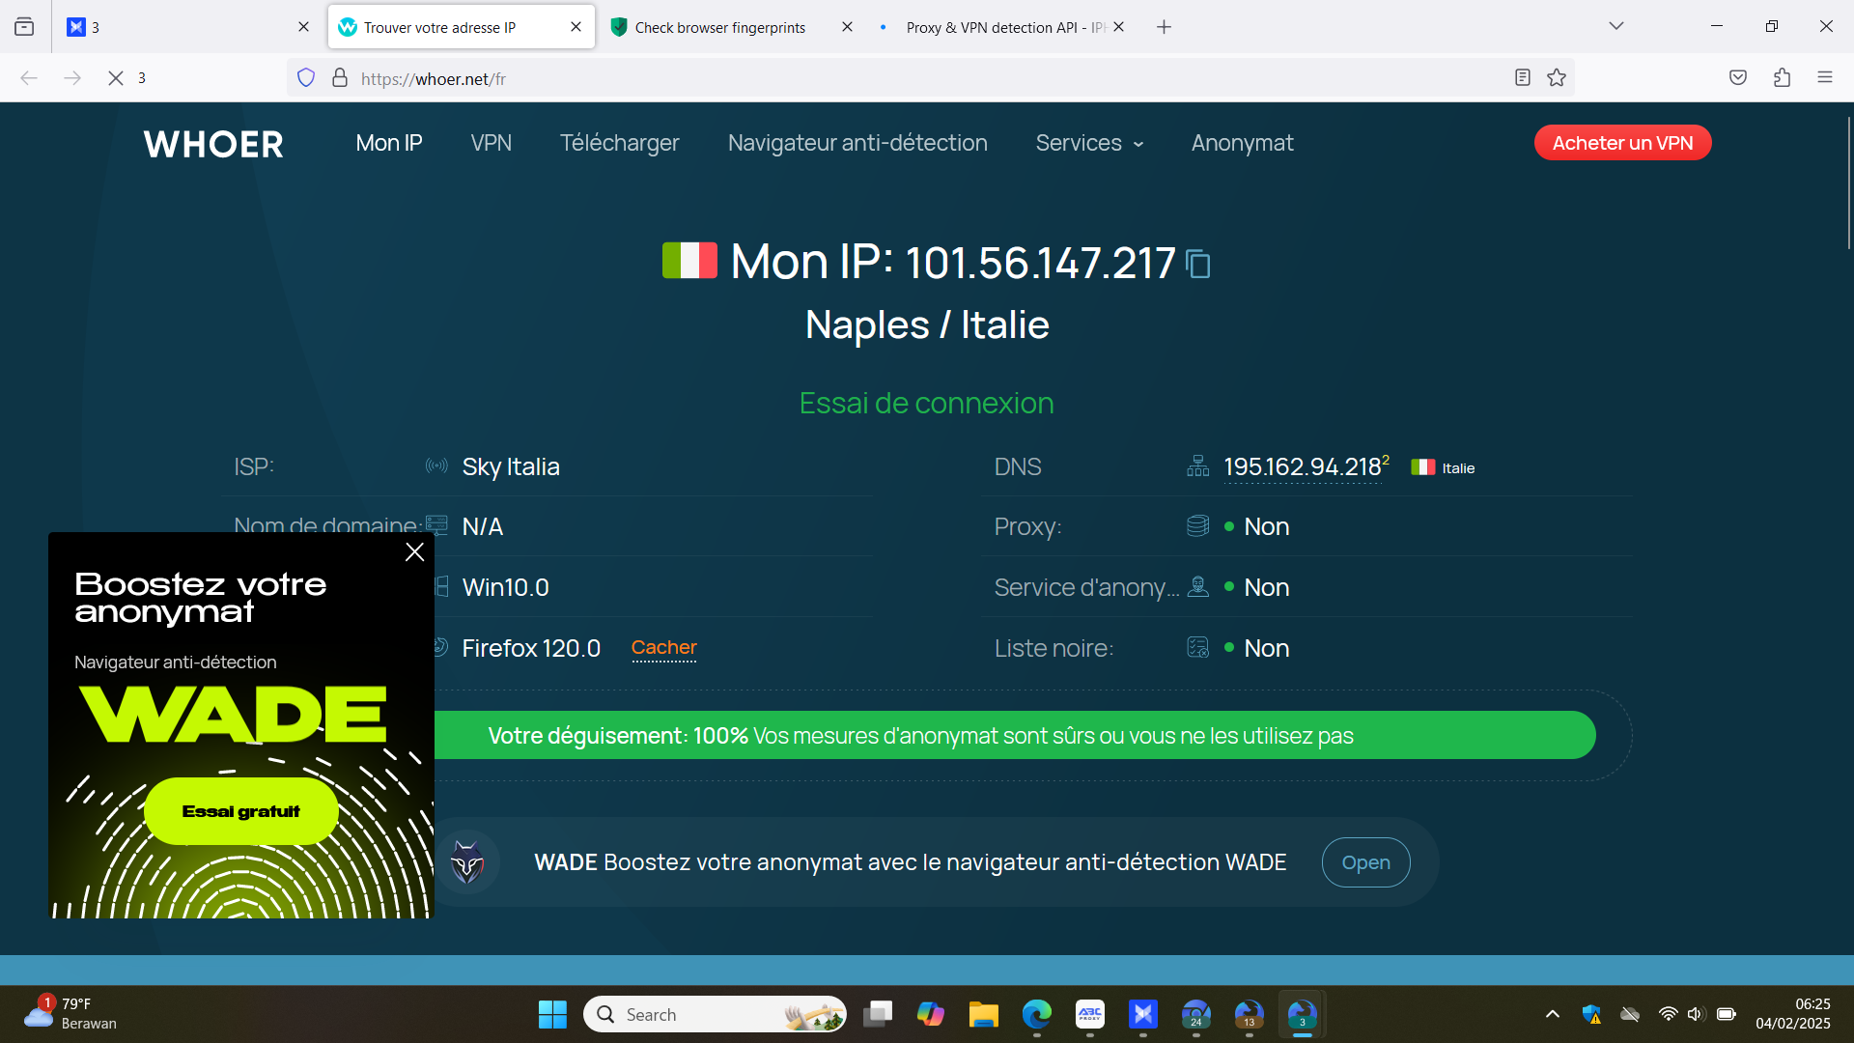Click the "Sky Italia" ISP value
Screen dimensions: 1854x1043
511,467
